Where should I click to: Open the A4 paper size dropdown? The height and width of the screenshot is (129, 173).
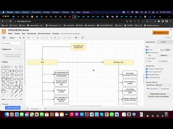pyautogui.click(x=158, y=85)
